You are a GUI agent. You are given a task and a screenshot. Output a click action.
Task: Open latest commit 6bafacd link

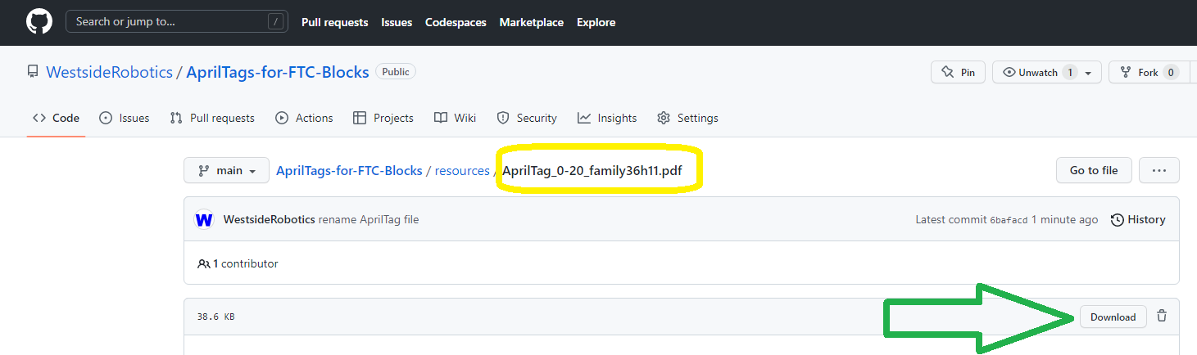click(1009, 219)
